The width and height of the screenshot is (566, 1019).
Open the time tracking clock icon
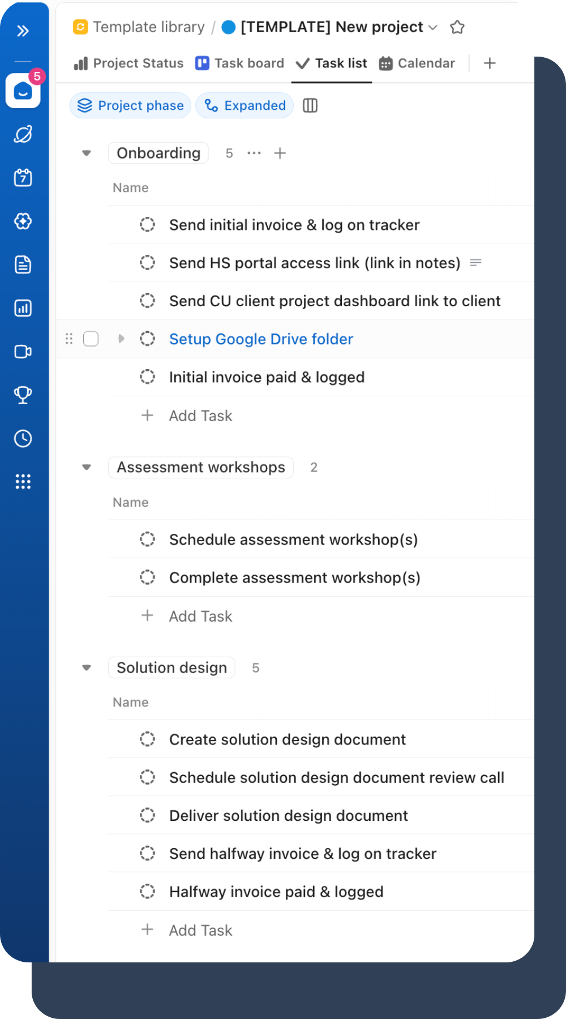[23, 438]
